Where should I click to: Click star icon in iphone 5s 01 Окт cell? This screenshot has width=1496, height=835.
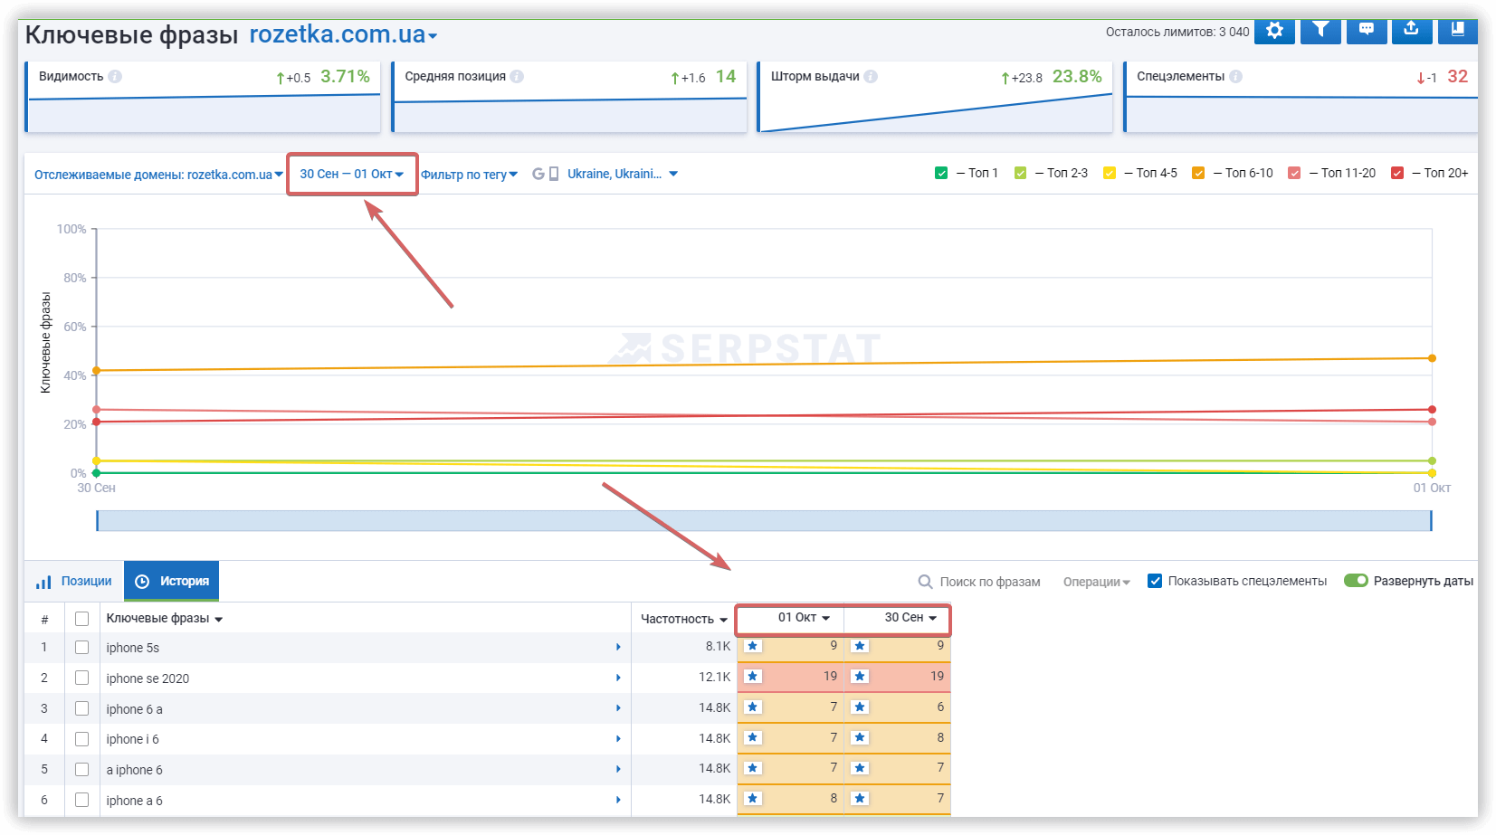(753, 646)
